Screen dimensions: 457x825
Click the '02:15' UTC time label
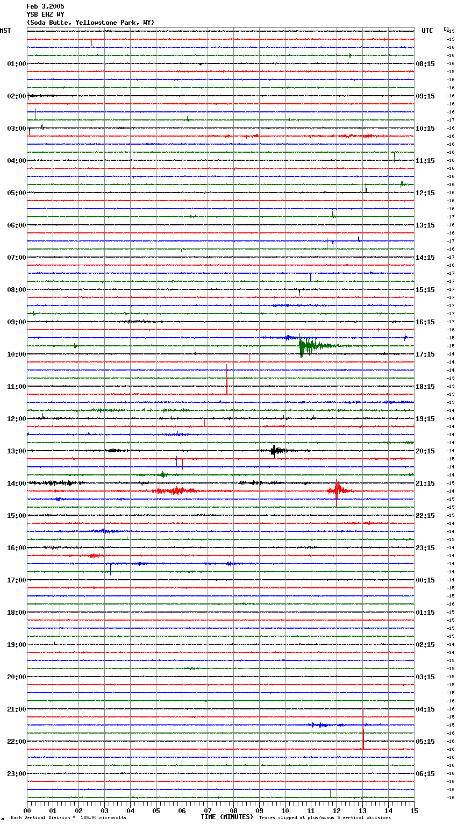click(425, 645)
